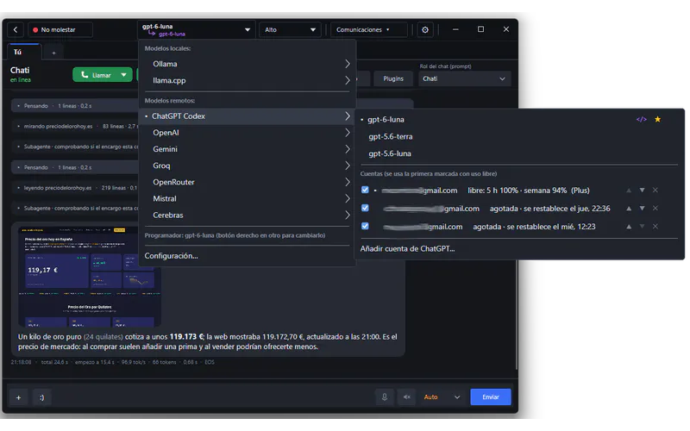This screenshot has height=431, width=690.
Task: Open the Plugins button
Action: [x=393, y=78]
